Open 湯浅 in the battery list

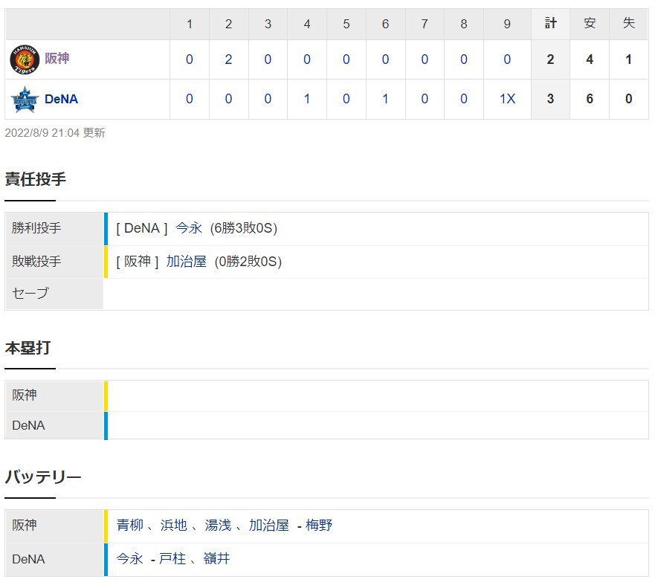click(x=218, y=525)
